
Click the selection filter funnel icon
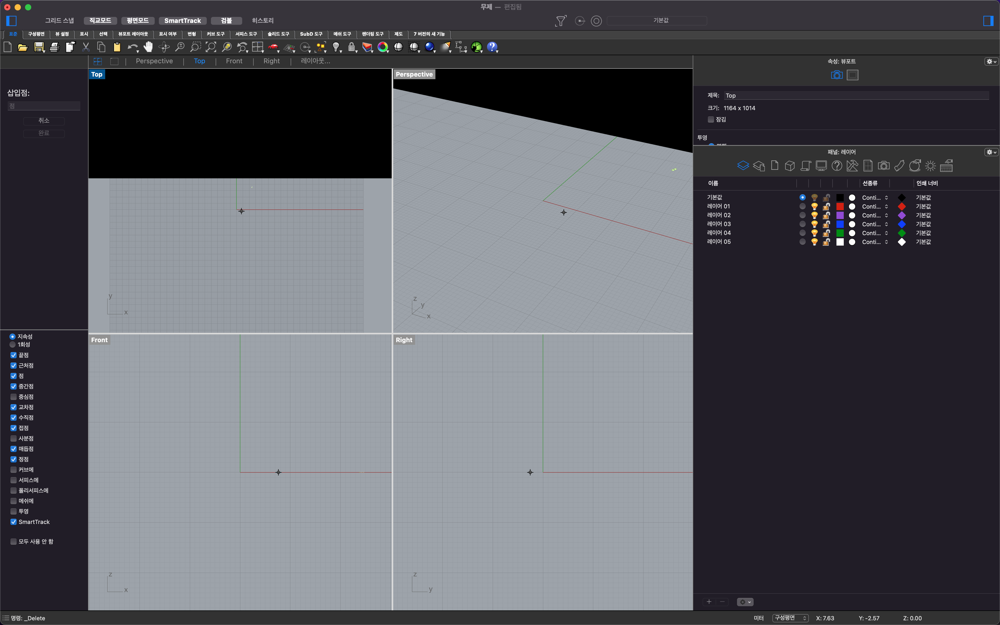click(x=560, y=21)
